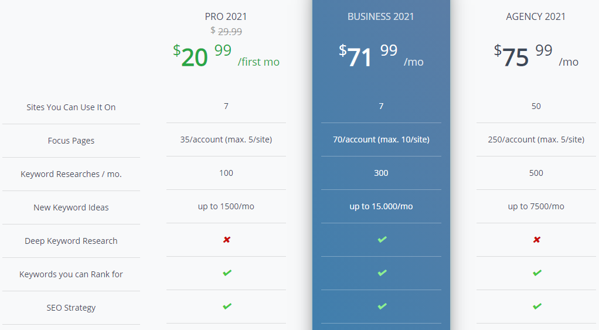The height and width of the screenshot is (330, 599).
Task: Click BUSINESS Deep Keyword Research green checkmark
Action: coord(382,240)
